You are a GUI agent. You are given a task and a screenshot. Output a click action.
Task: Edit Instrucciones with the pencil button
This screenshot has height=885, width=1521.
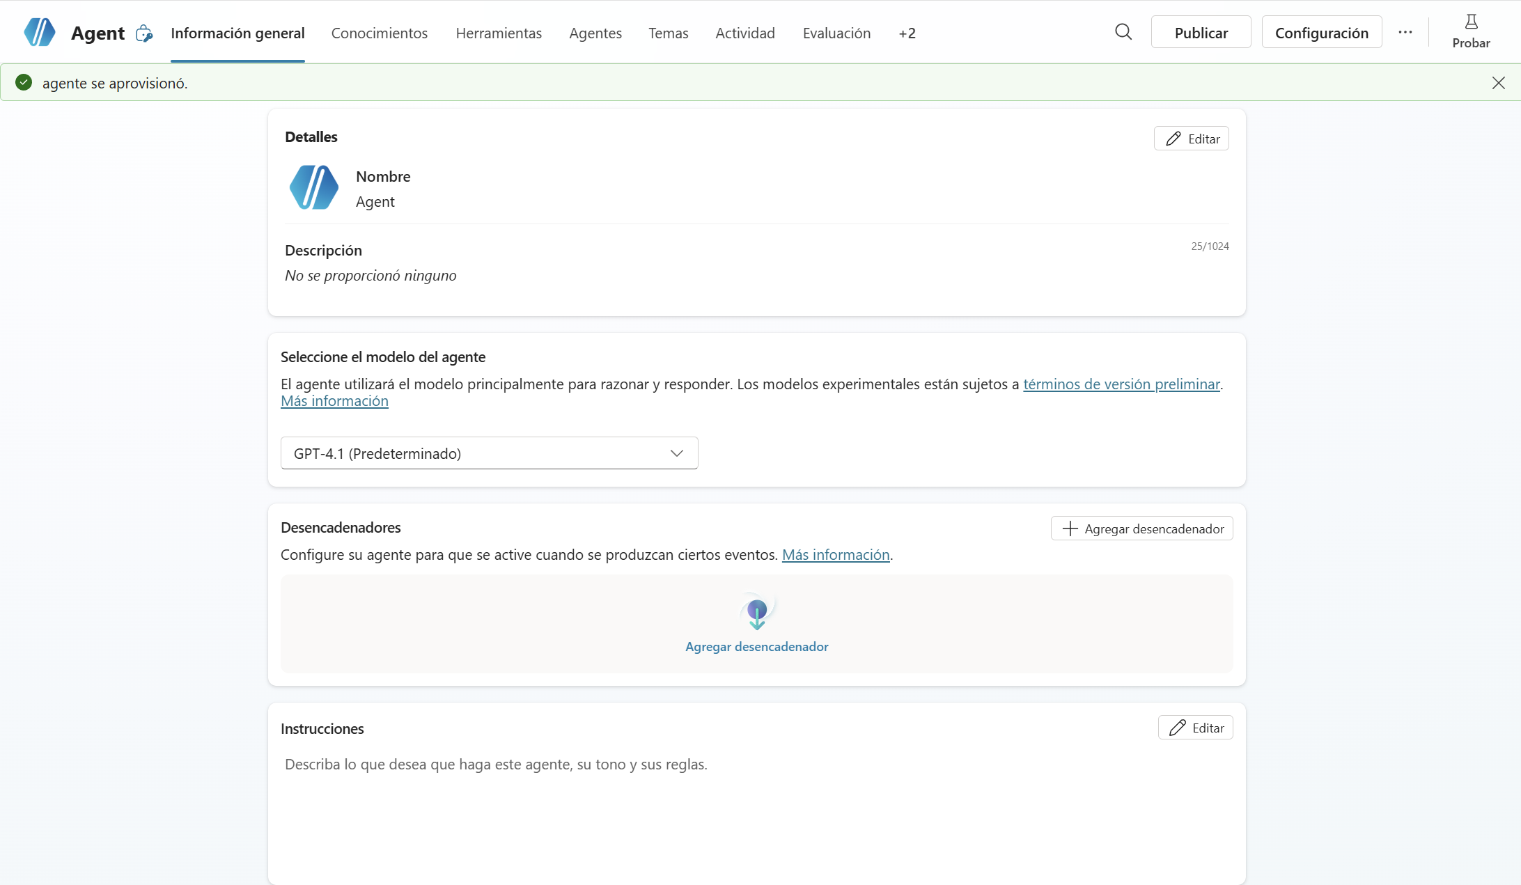1195,728
